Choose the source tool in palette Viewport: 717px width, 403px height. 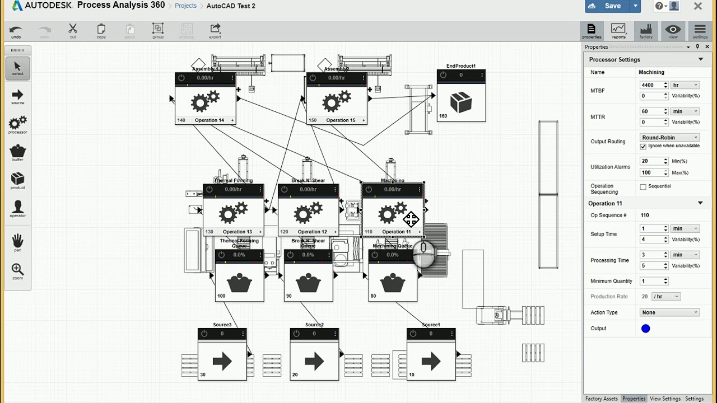coord(17,96)
